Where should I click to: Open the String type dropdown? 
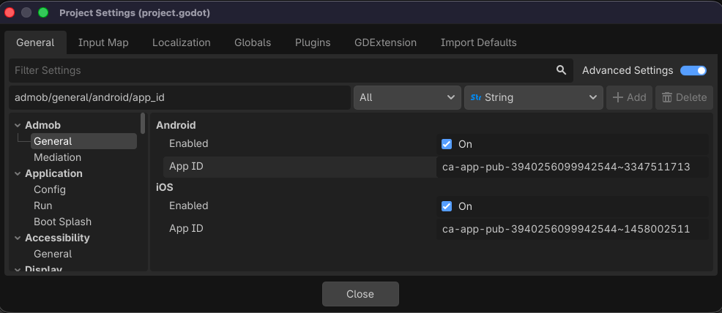point(533,97)
